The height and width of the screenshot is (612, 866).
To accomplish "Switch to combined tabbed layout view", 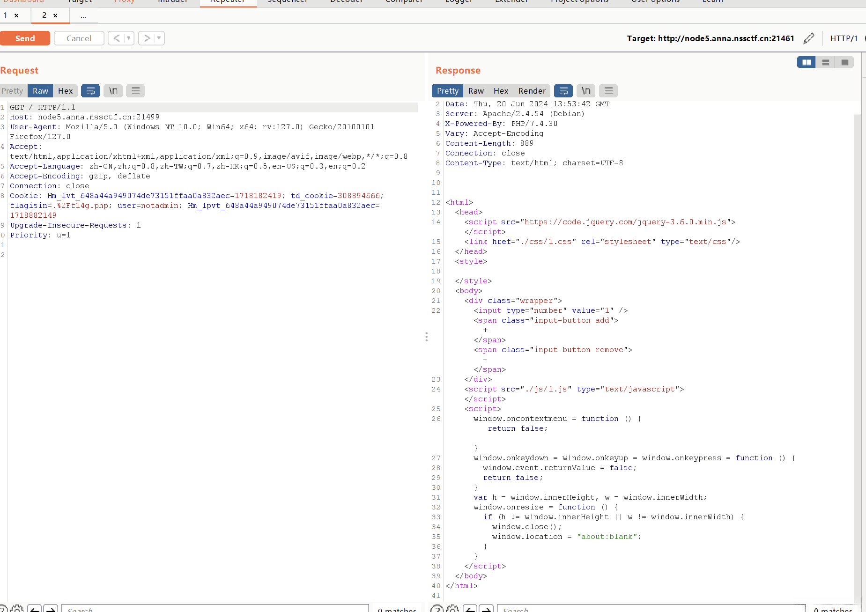I will (844, 62).
